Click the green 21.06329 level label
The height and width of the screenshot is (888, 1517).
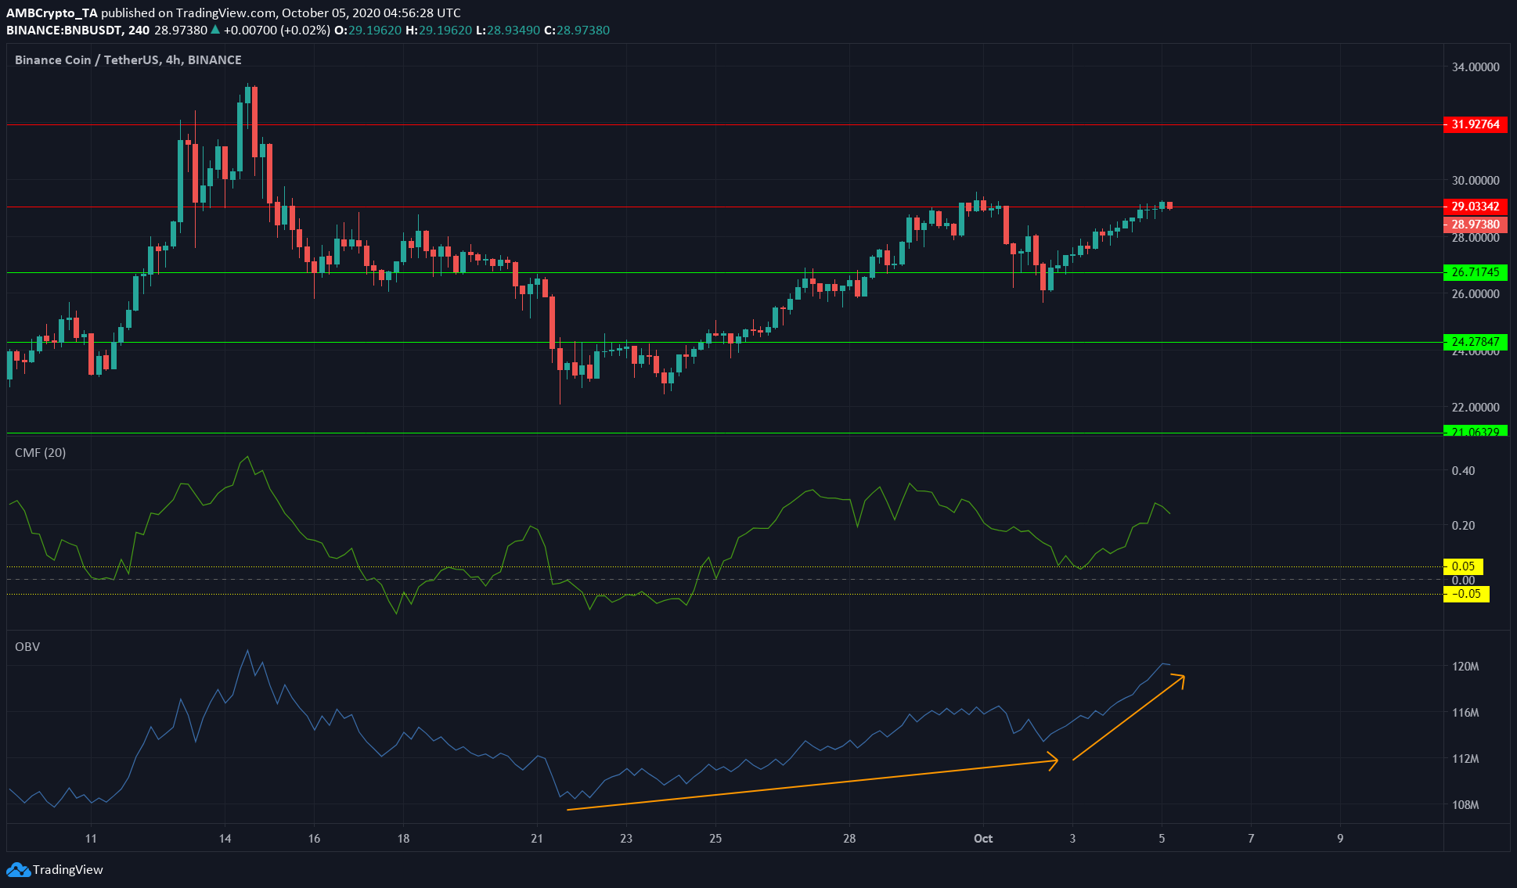[1476, 431]
